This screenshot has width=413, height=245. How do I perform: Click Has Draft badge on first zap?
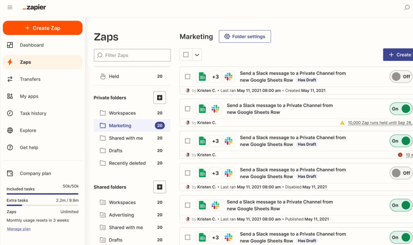(307, 80)
